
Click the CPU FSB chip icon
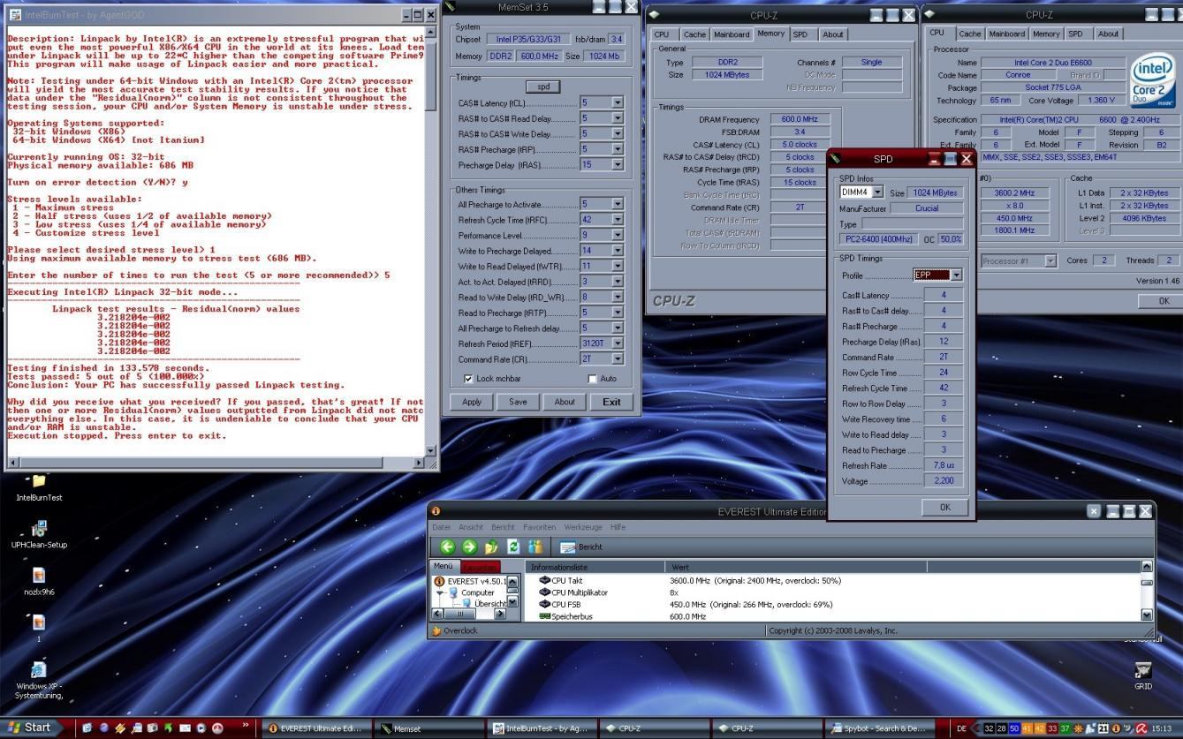544,604
